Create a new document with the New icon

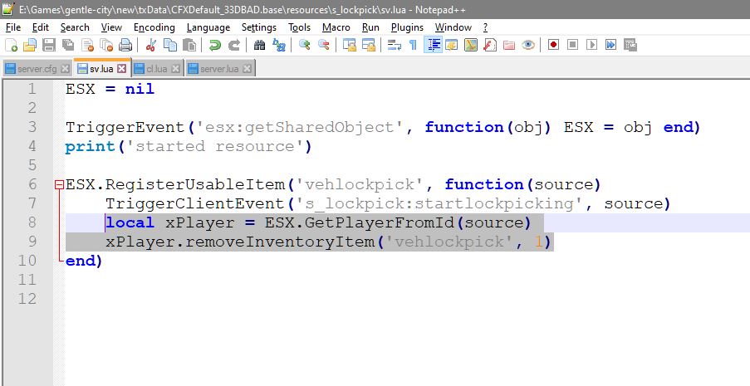[11, 46]
